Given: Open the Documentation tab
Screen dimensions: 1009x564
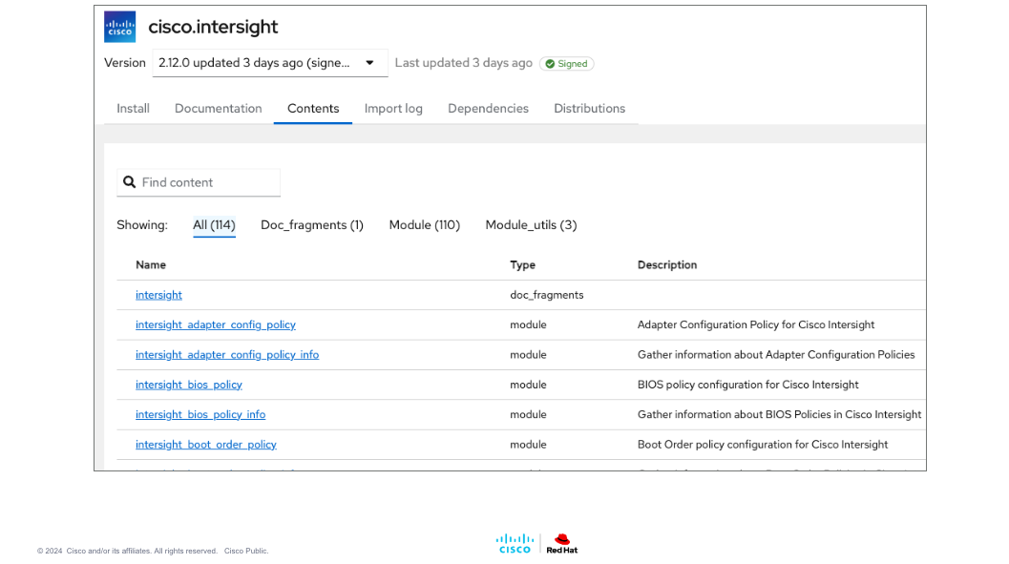Looking at the screenshot, I should pos(218,109).
